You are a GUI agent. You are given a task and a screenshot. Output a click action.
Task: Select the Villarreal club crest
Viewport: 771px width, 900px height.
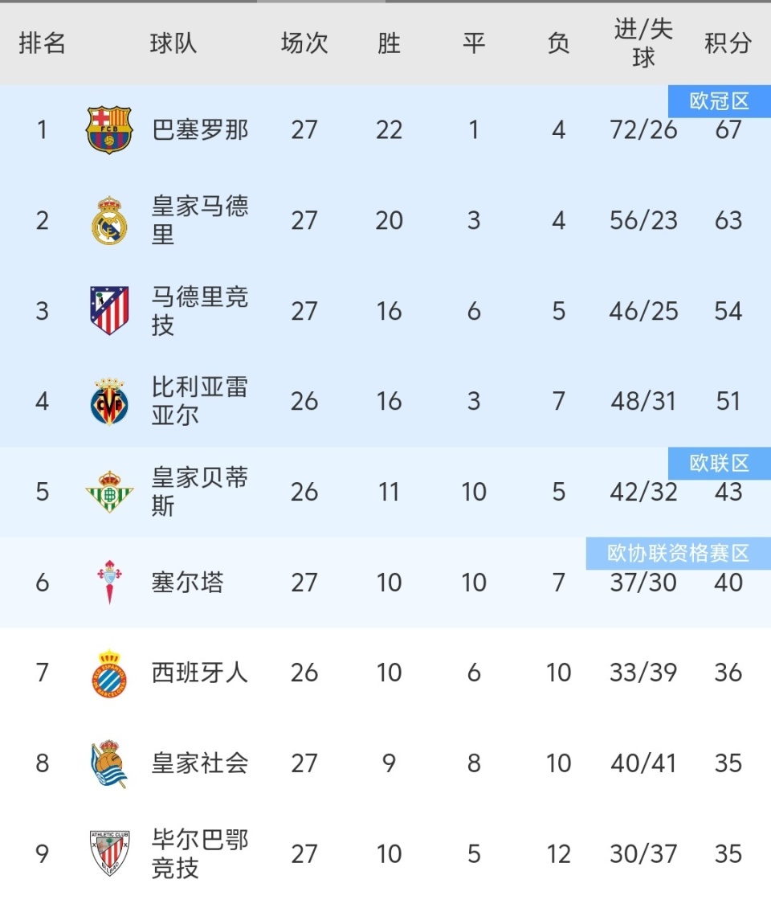point(109,401)
